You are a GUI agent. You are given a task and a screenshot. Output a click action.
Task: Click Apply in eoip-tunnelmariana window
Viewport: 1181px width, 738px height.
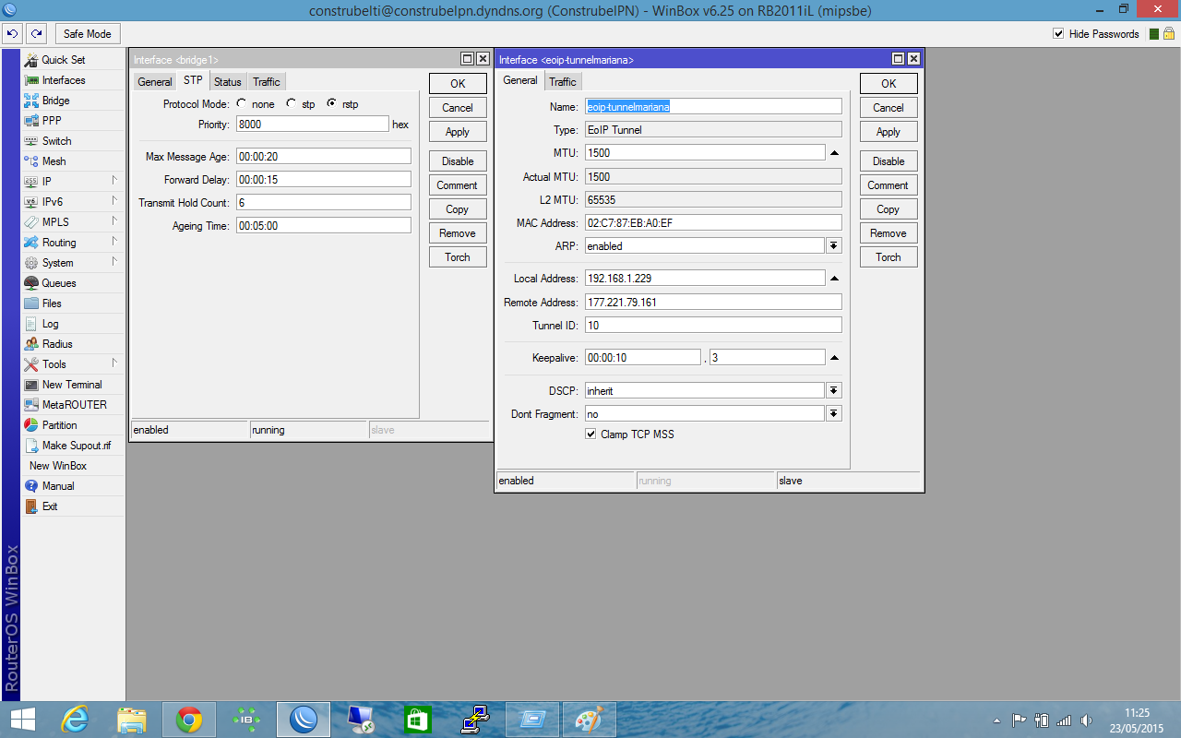[x=889, y=132]
